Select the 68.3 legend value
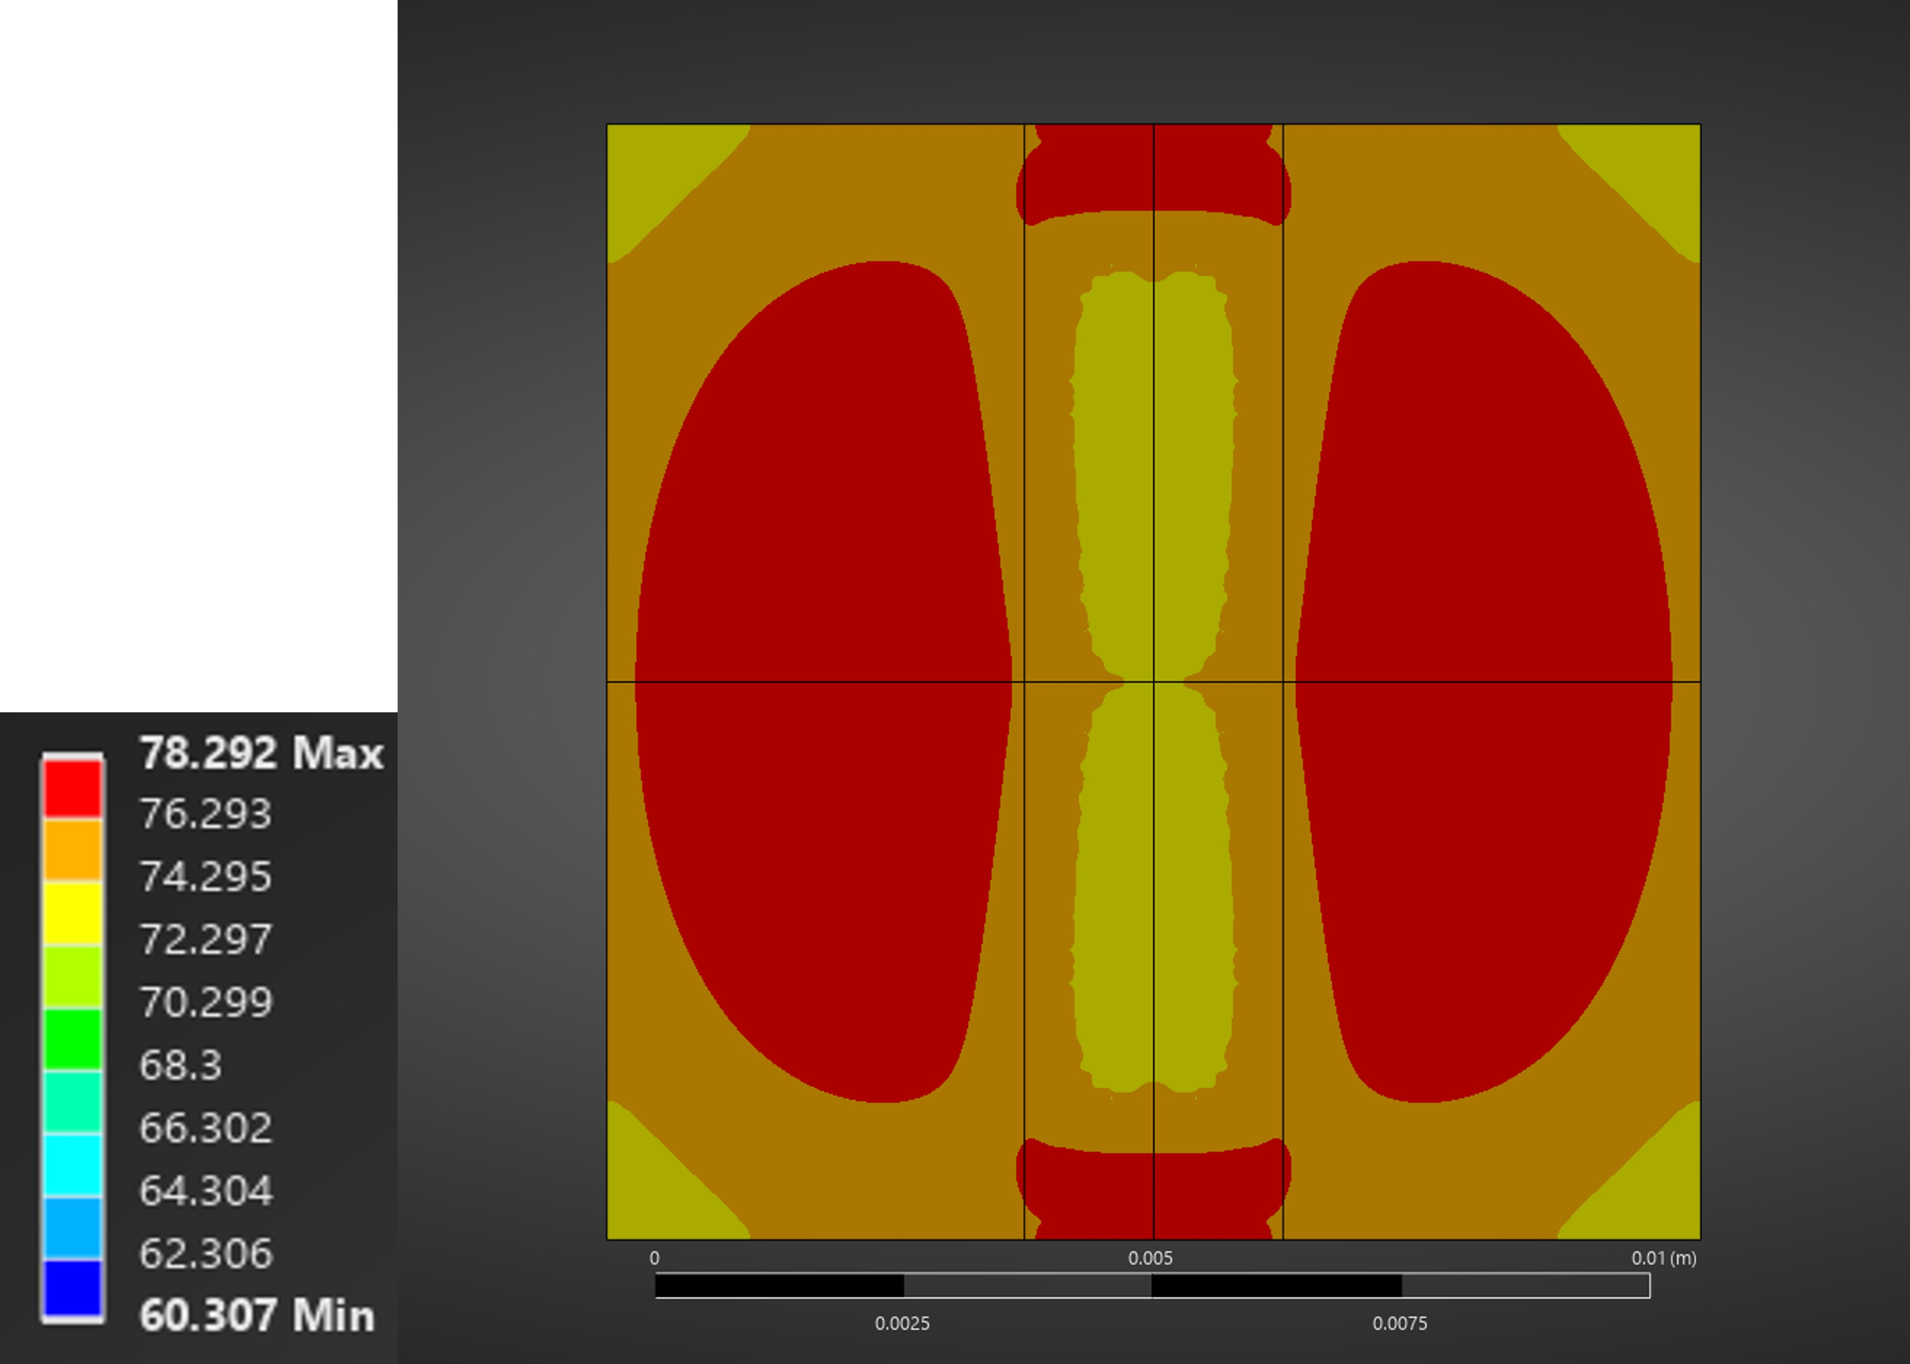Screen dimensions: 1910x1364 tap(180, 1065)
